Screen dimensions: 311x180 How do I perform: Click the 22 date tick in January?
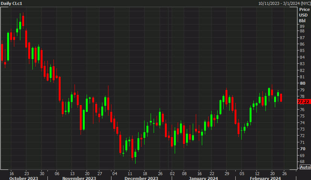[x=212, y=174]
